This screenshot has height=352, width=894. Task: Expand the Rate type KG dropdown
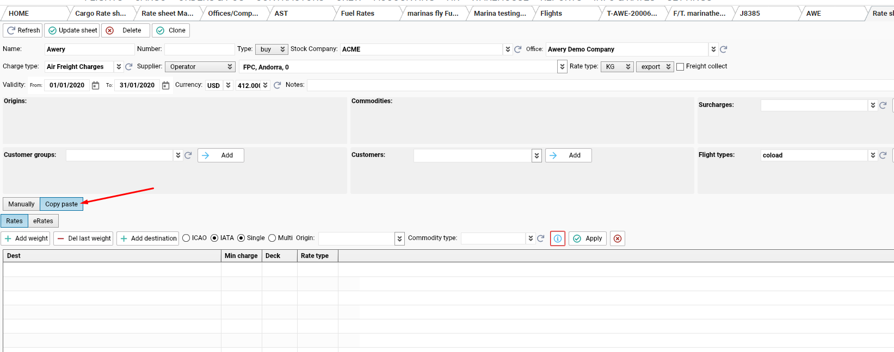tap(617, 67)
